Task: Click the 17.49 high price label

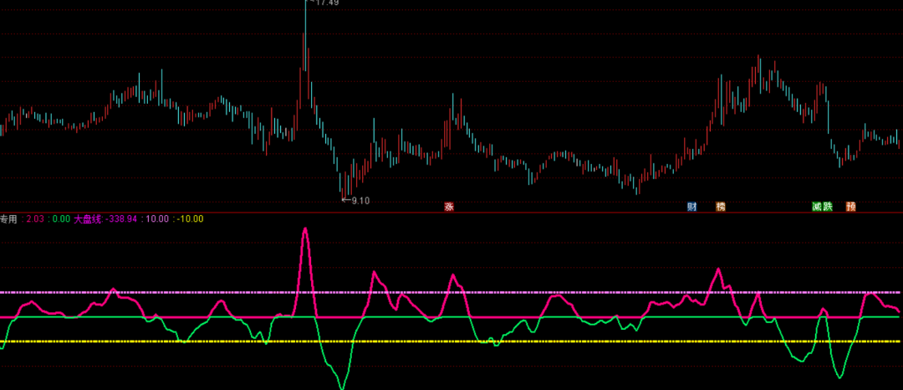Action: (x=327, y=3)
